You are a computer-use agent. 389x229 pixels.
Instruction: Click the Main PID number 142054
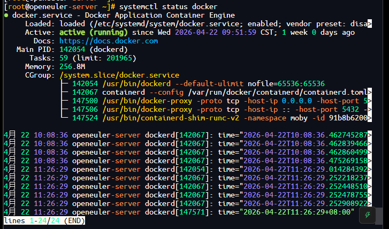pos(72,50)
